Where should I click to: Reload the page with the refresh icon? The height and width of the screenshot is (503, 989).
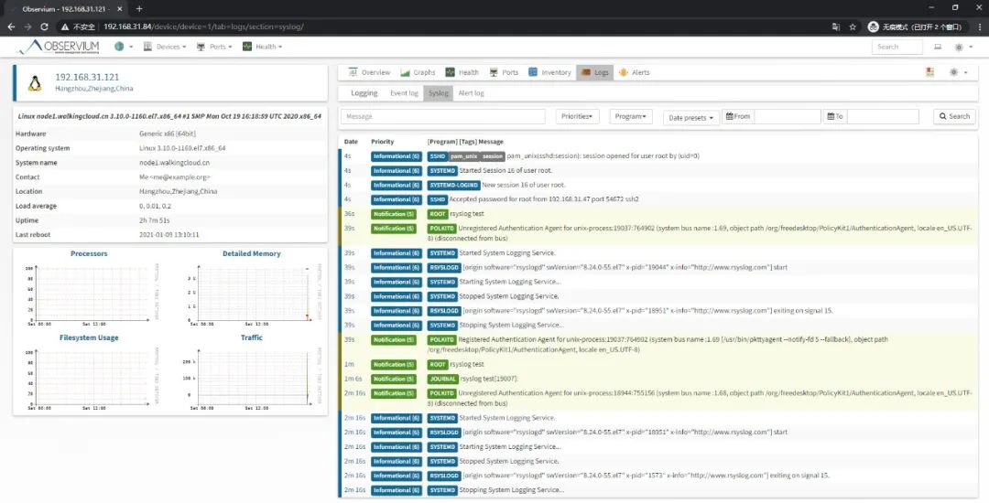[x=44, y=27]
